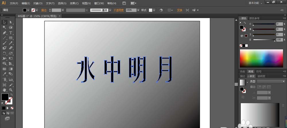Screen dimensions: 287x128
Task: Pick a color from the spectrum bar
Action: 261,59
